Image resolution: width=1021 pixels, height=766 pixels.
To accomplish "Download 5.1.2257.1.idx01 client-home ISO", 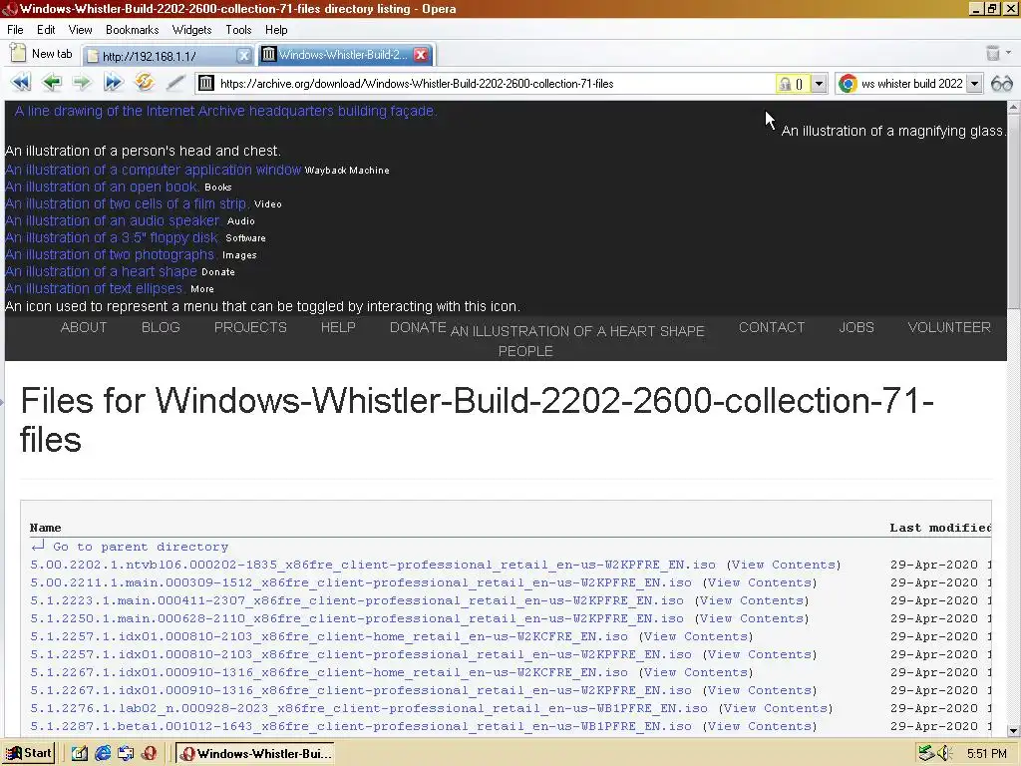I will point(329,636).
